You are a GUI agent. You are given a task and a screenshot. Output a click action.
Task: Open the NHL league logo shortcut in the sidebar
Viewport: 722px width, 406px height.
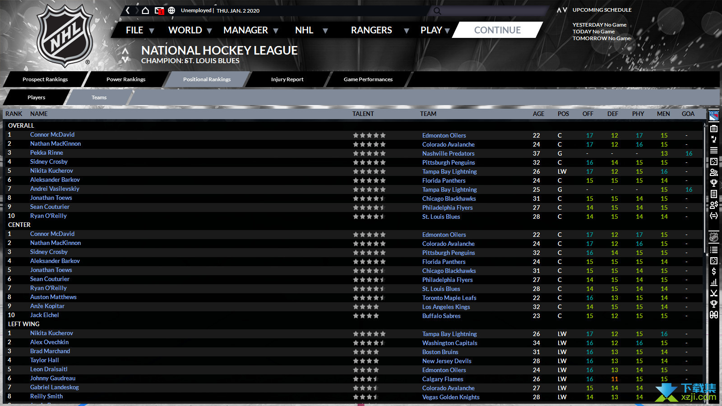(714, 237)
